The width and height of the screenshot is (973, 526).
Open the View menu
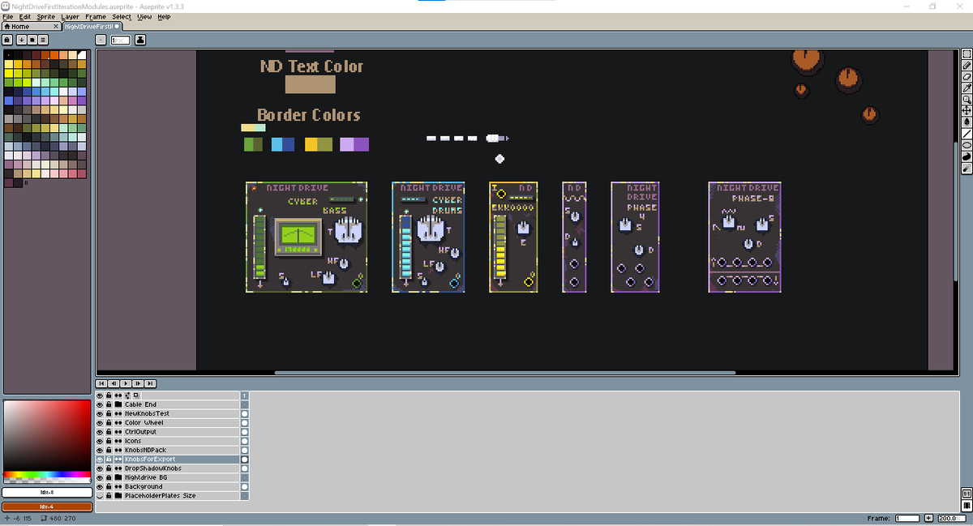144,16
